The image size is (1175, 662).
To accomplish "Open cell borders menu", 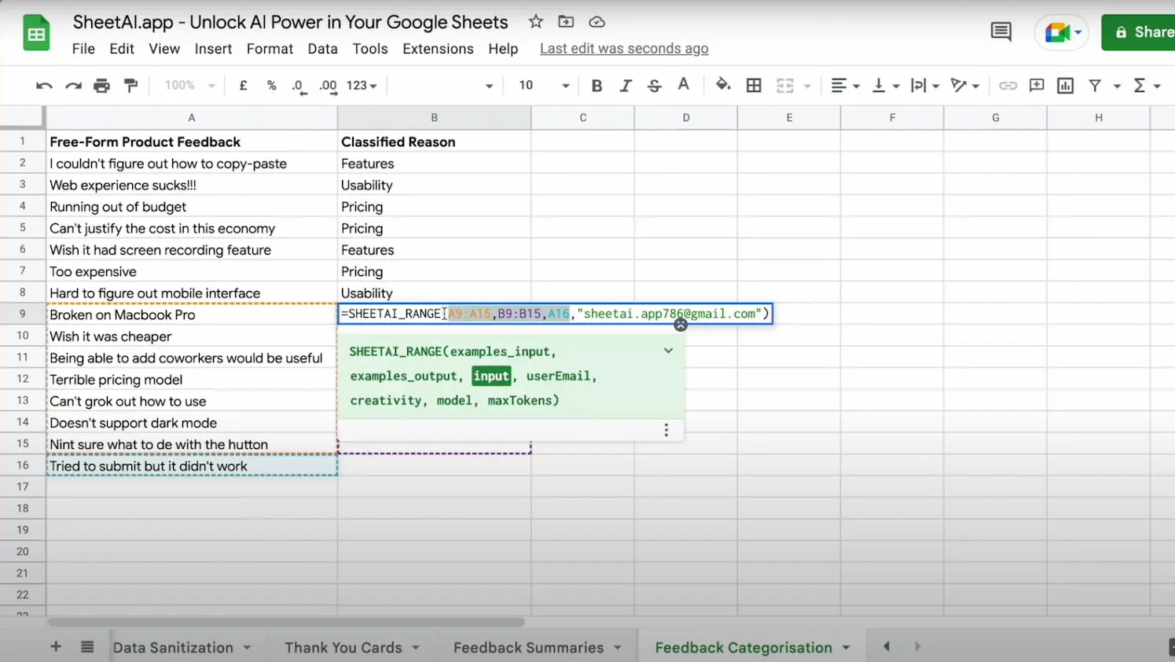I will 754,86.
